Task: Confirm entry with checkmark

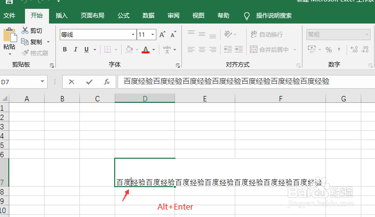Action: (89, 82)
